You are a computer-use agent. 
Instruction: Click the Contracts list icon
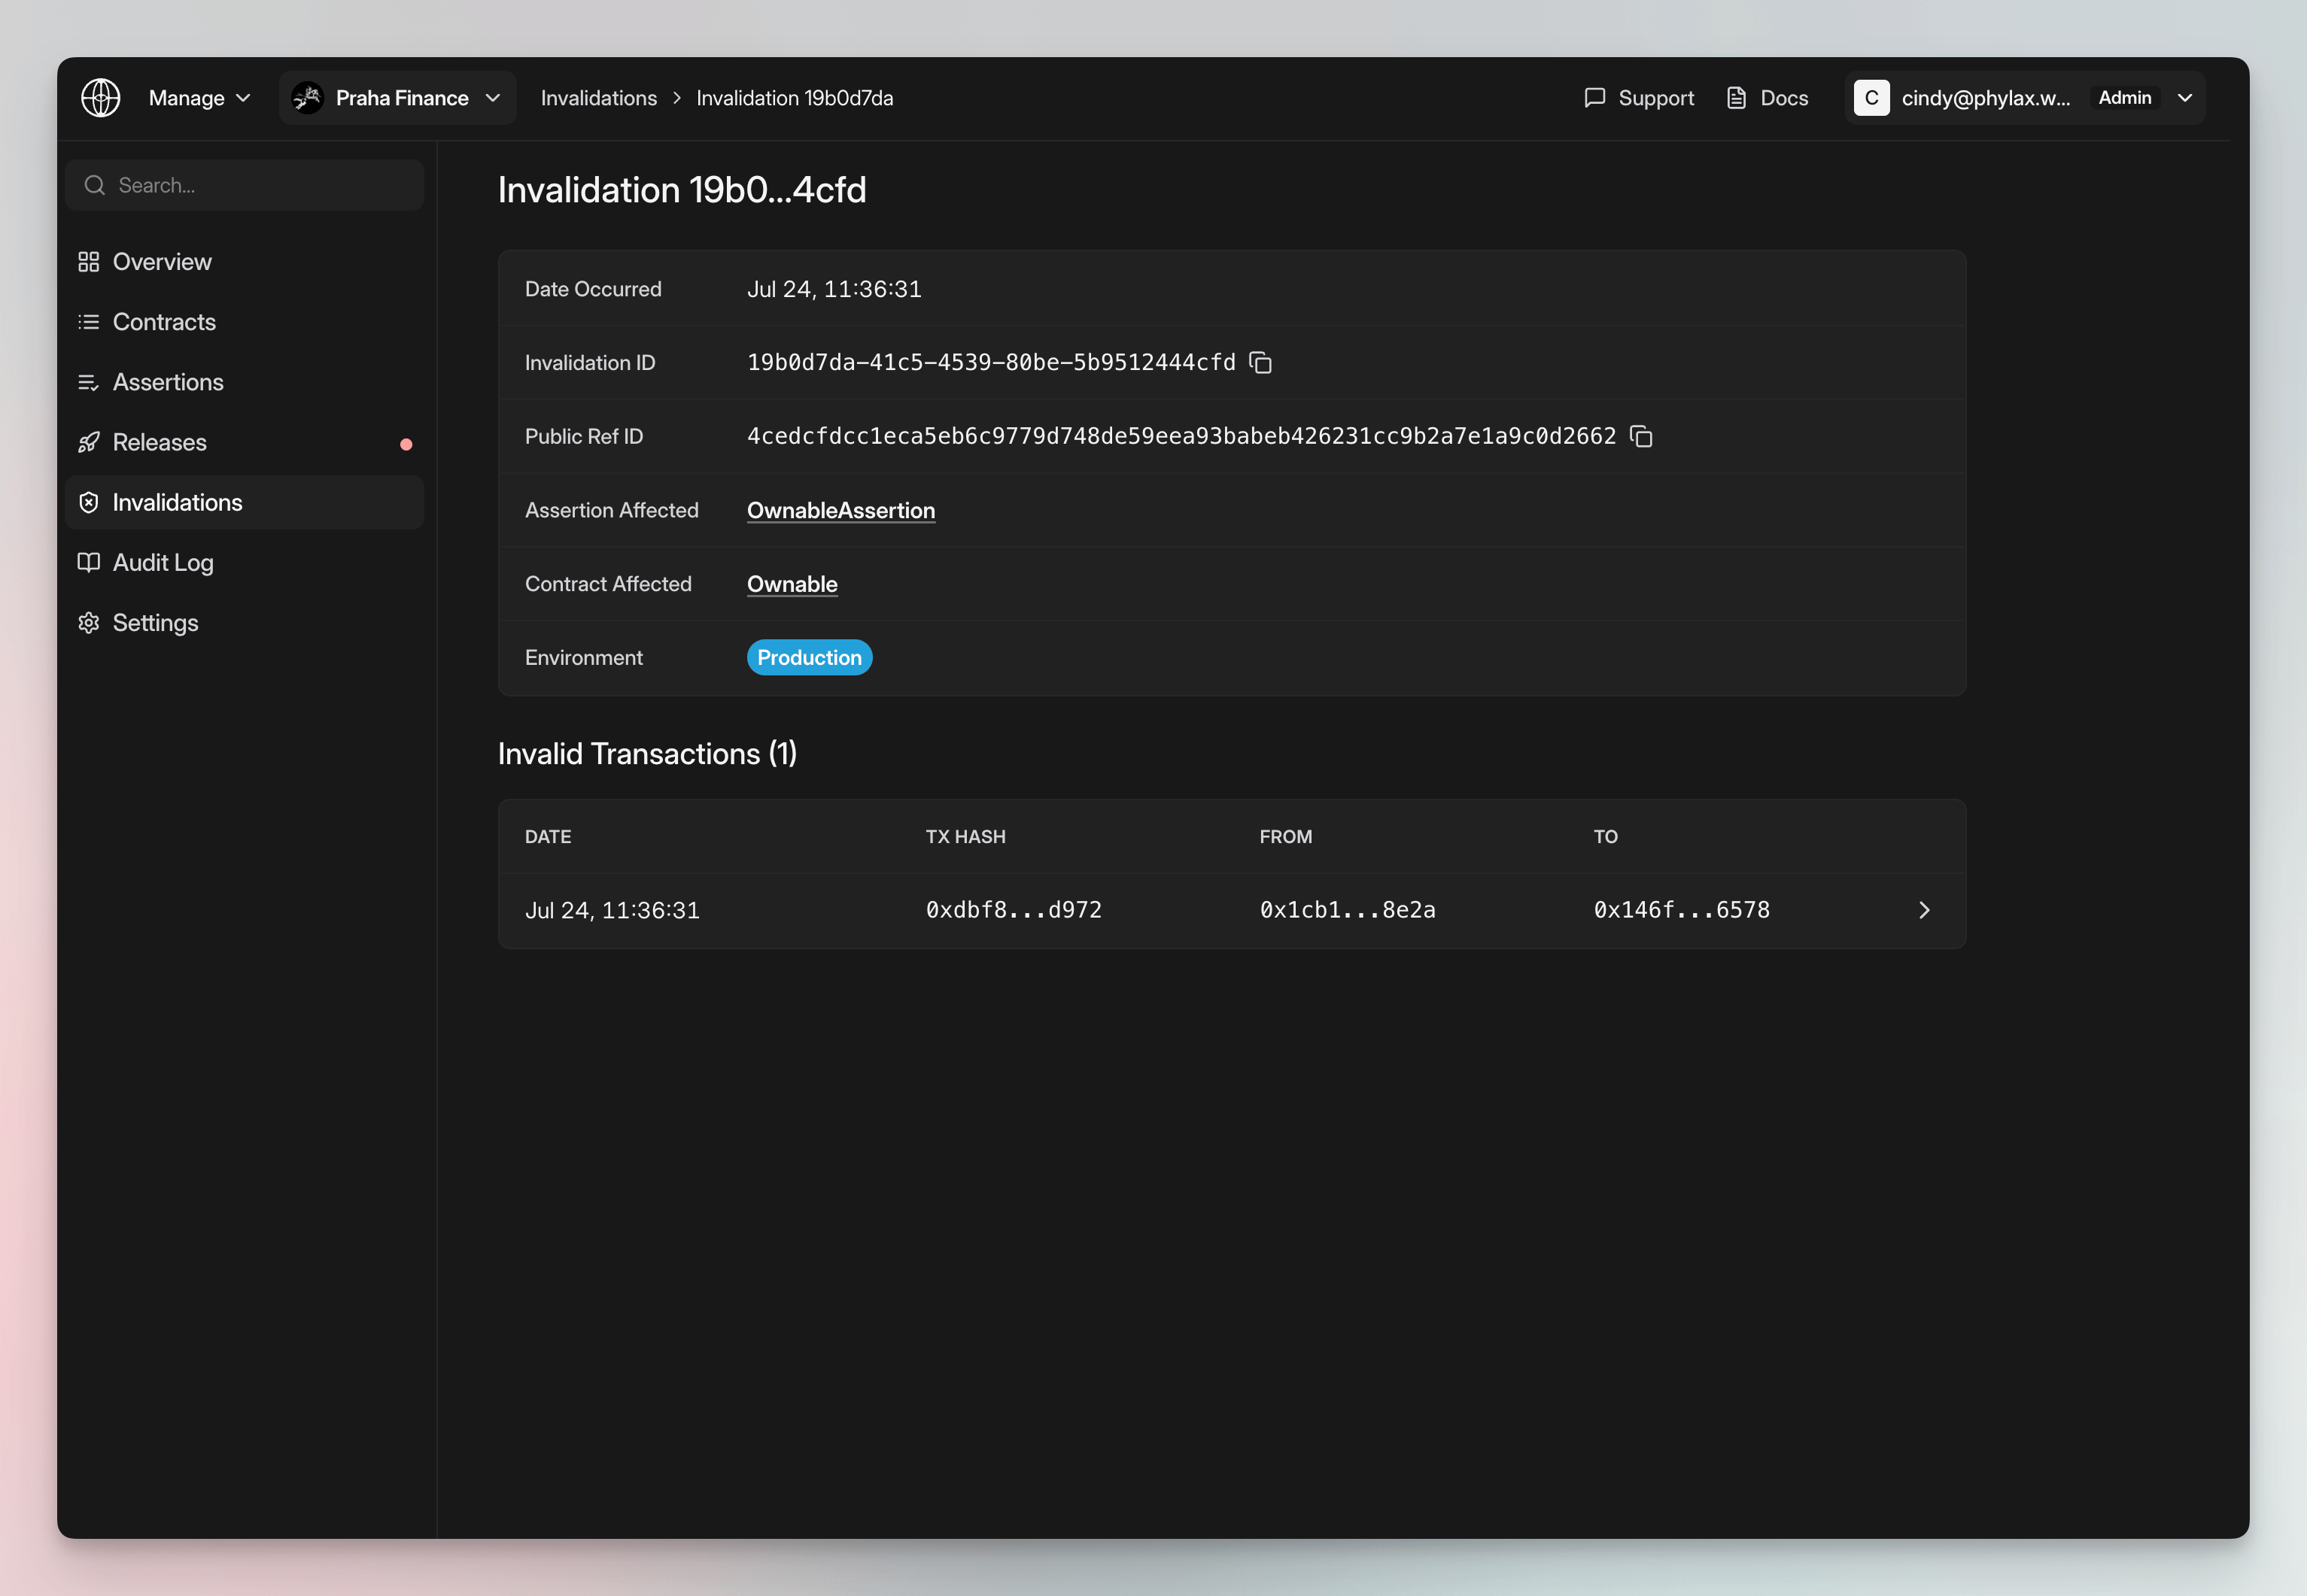pos(89,322)
